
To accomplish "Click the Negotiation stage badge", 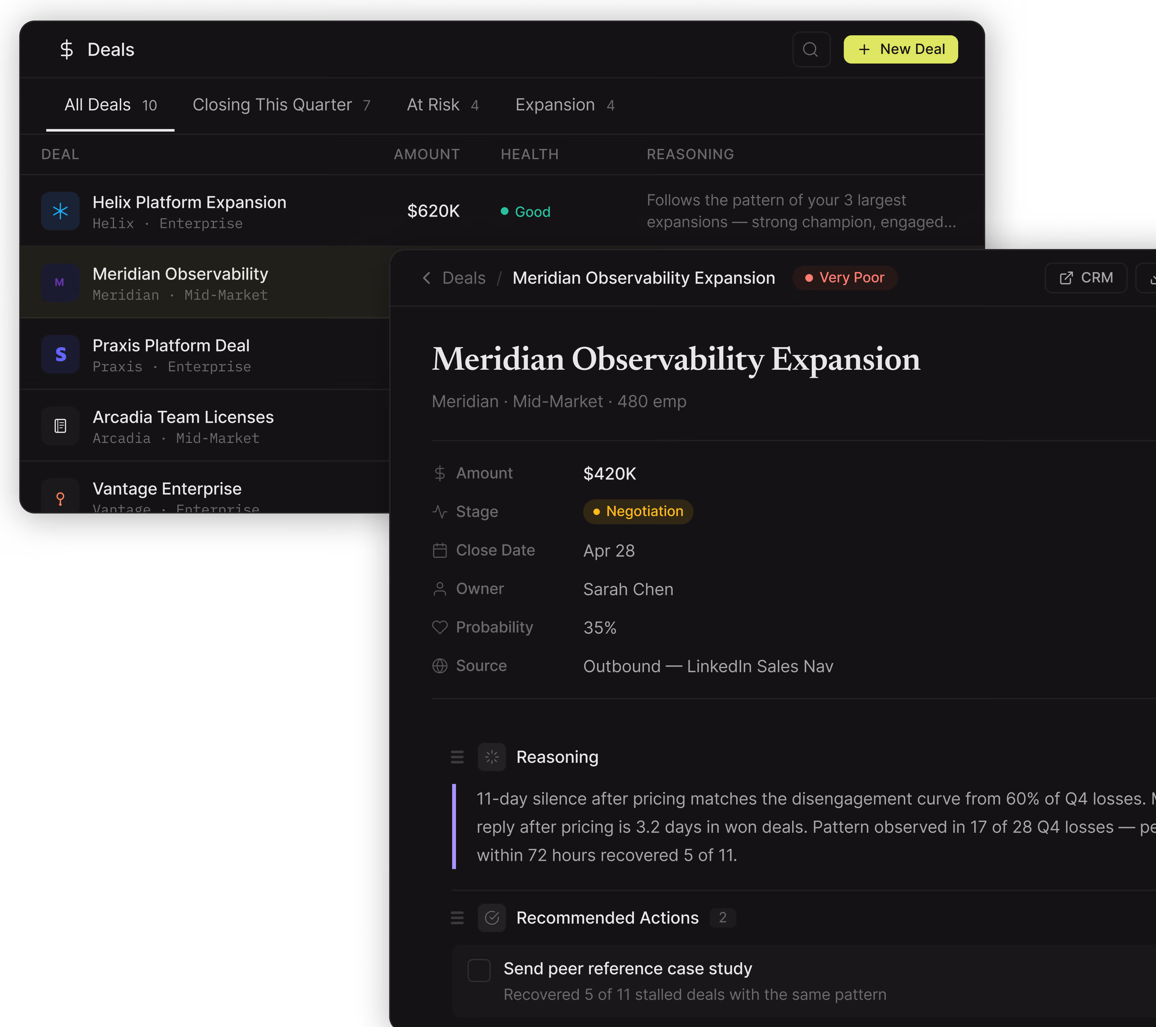I will pos(638,512).
